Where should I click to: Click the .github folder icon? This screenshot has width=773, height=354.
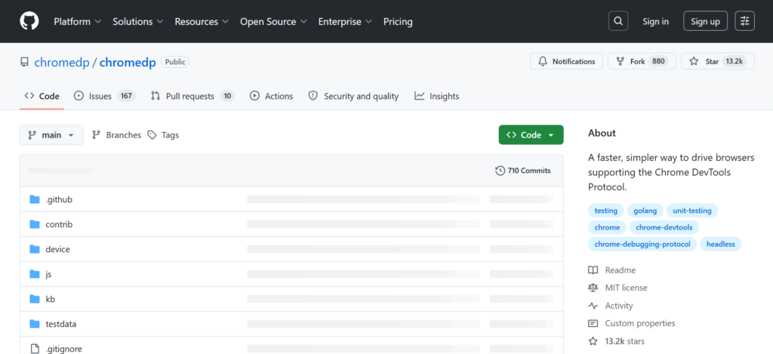(35, 199)
